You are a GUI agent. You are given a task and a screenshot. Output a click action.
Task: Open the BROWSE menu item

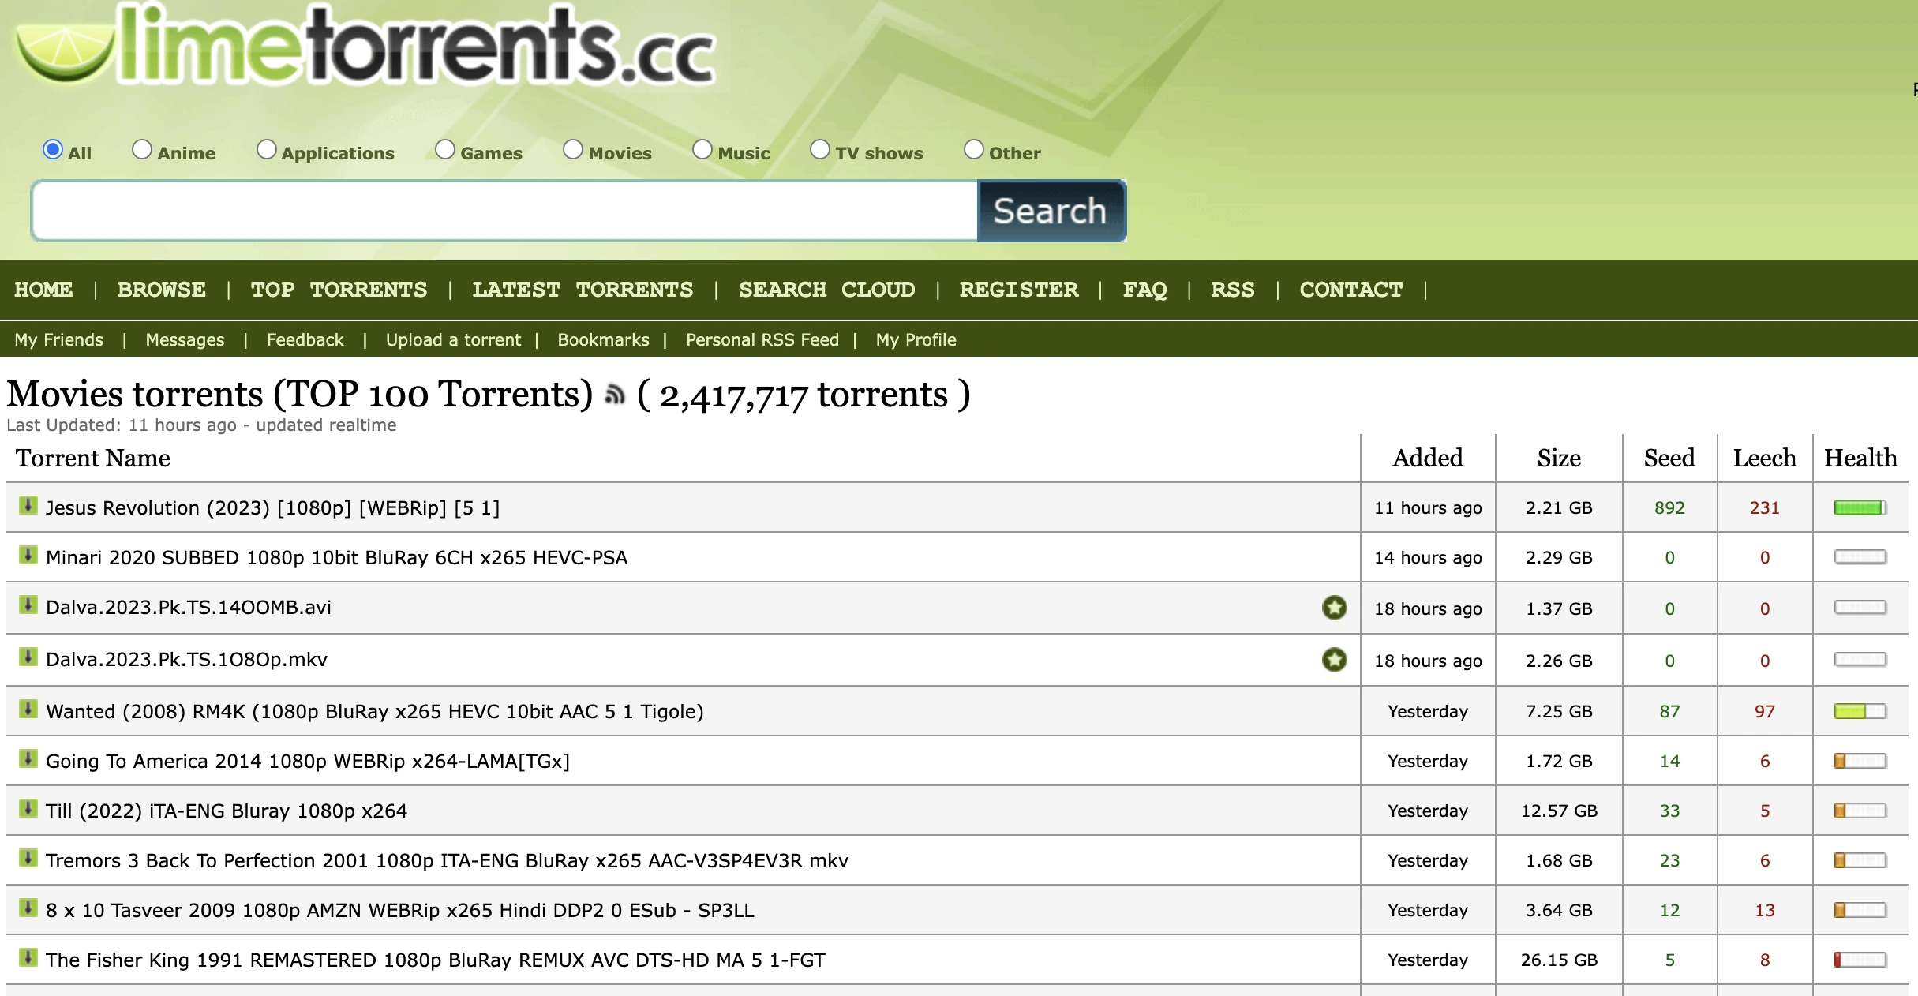click(162, 290)
